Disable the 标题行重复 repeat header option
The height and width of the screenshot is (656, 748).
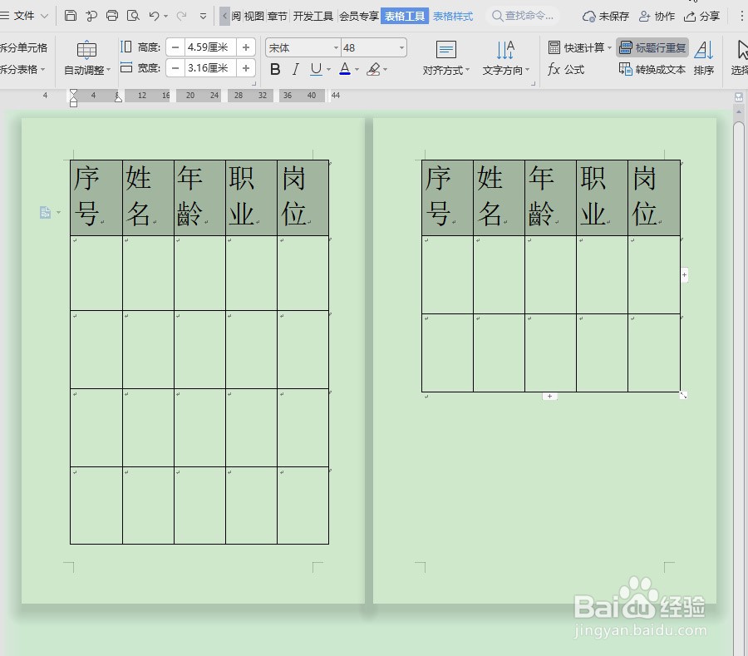click(652, 47)
